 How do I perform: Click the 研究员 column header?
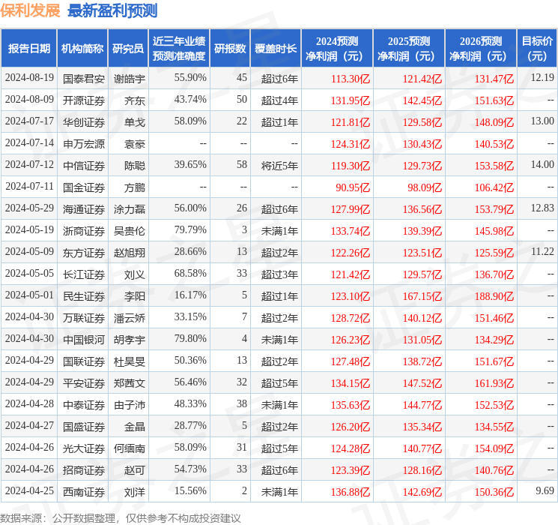(128, 49)
